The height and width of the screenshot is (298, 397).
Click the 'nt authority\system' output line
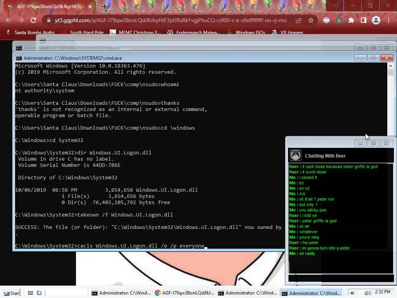point(45,91)
